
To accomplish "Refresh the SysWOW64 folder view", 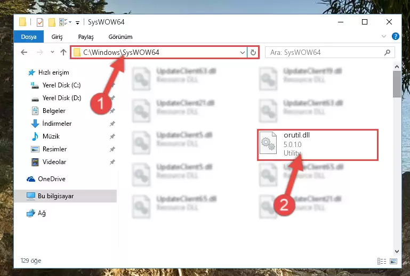I will 253,53.
